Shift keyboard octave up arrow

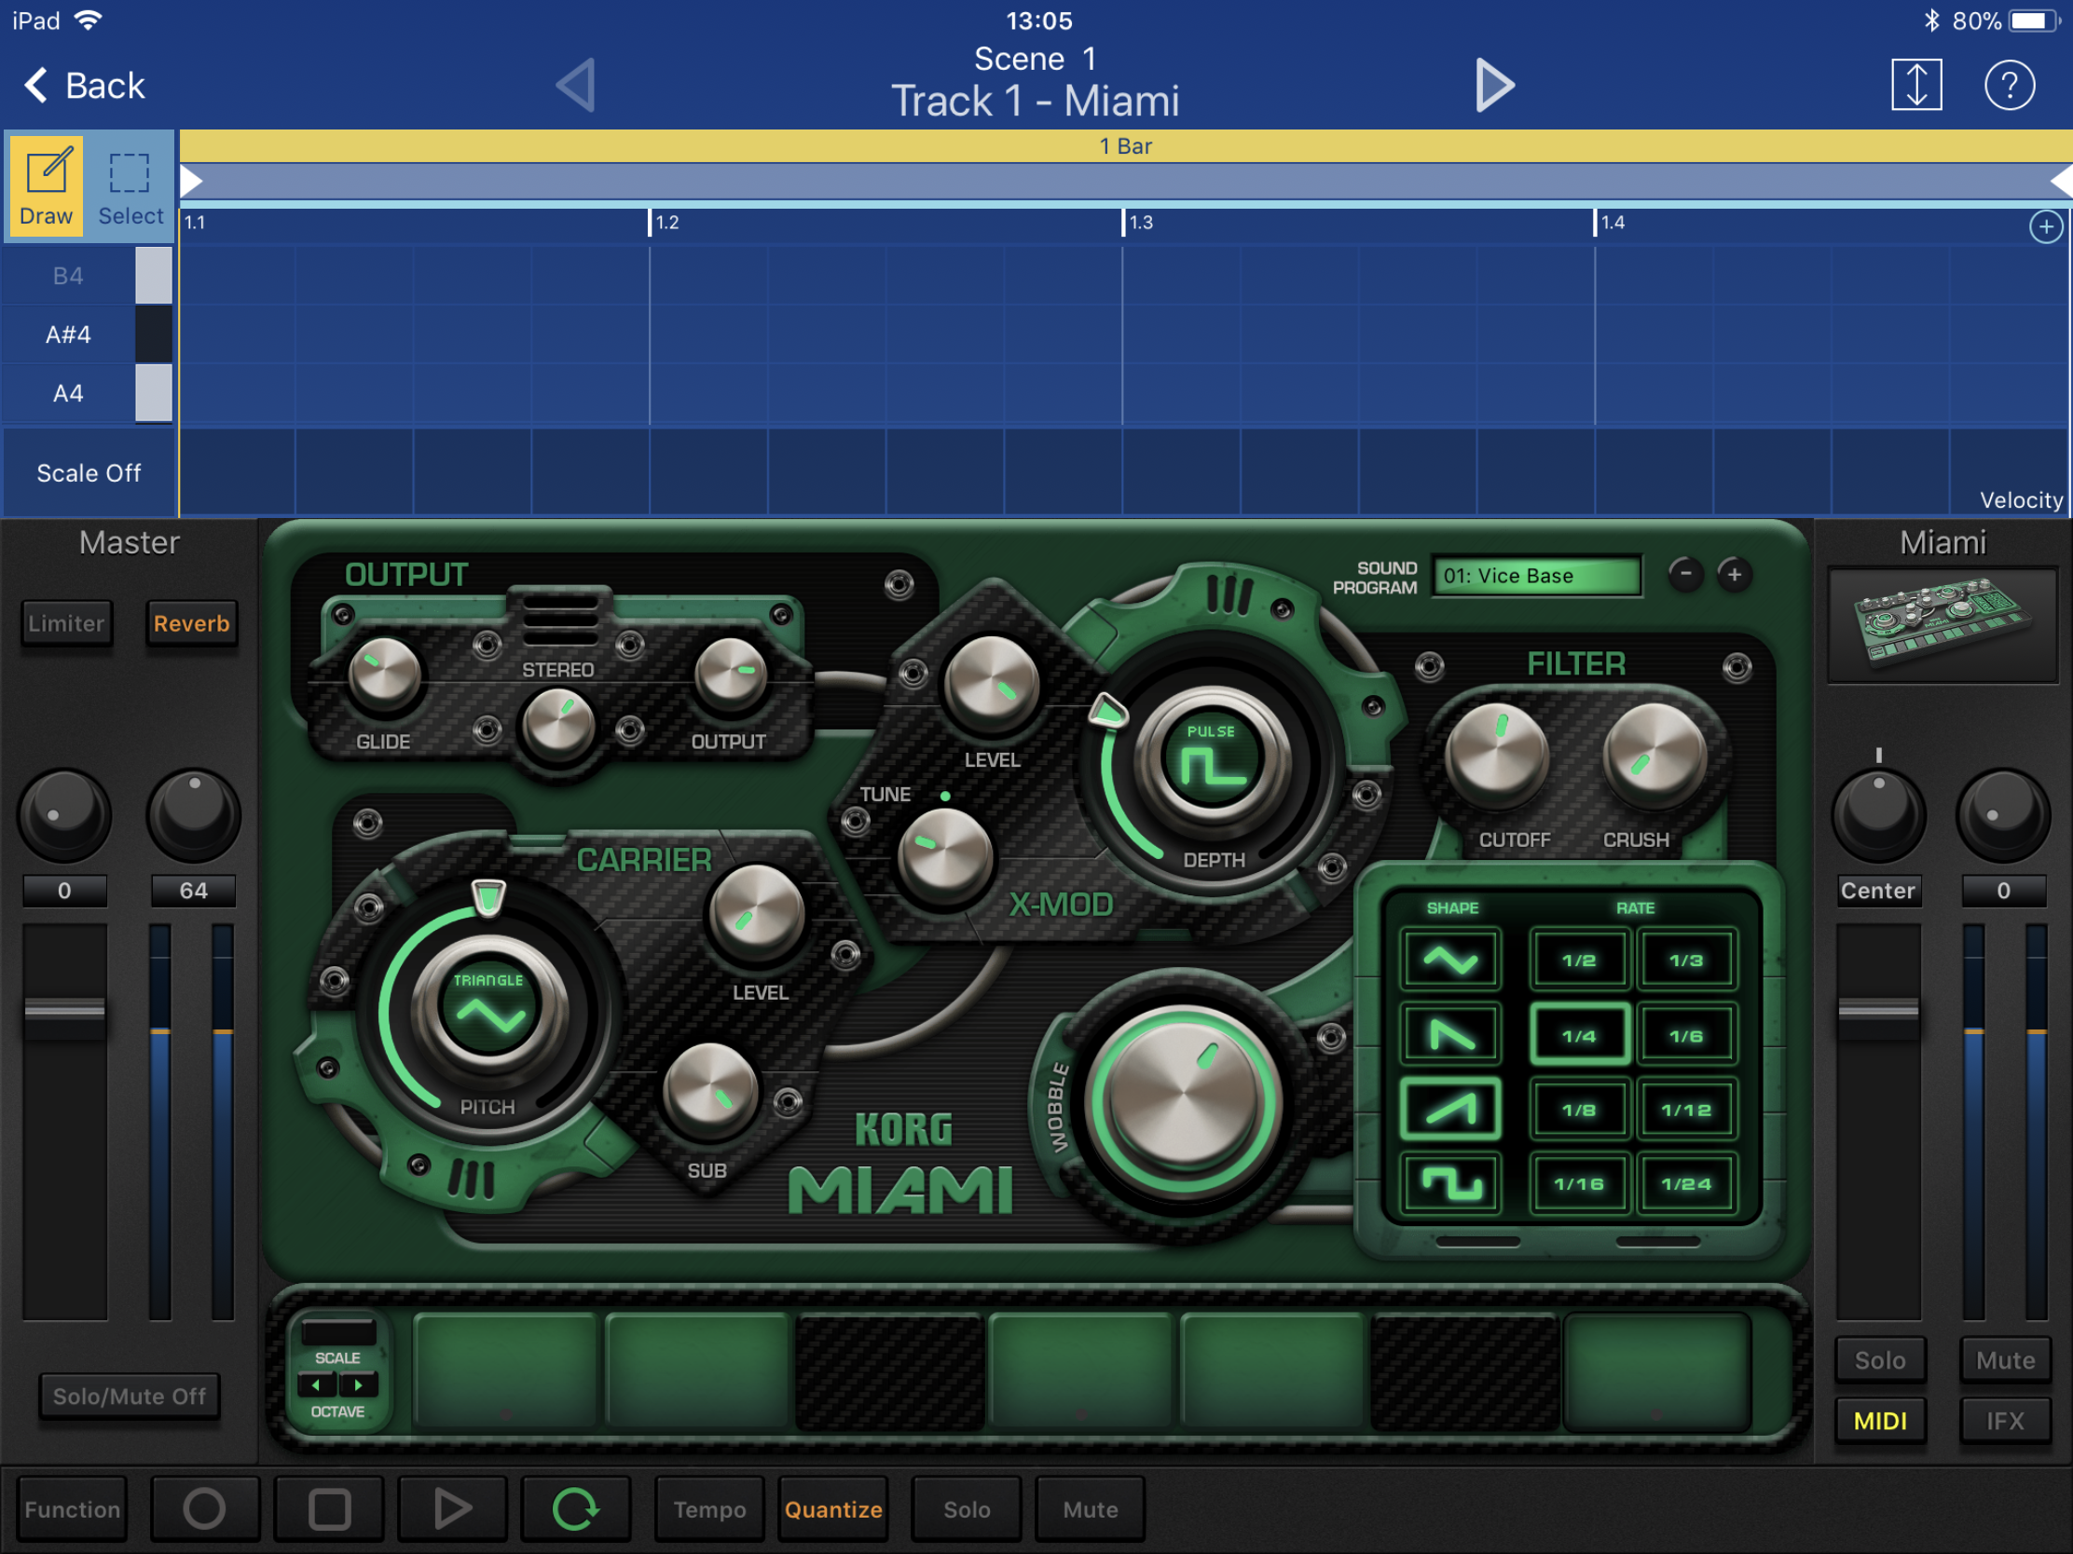[x=358, y=1384]
